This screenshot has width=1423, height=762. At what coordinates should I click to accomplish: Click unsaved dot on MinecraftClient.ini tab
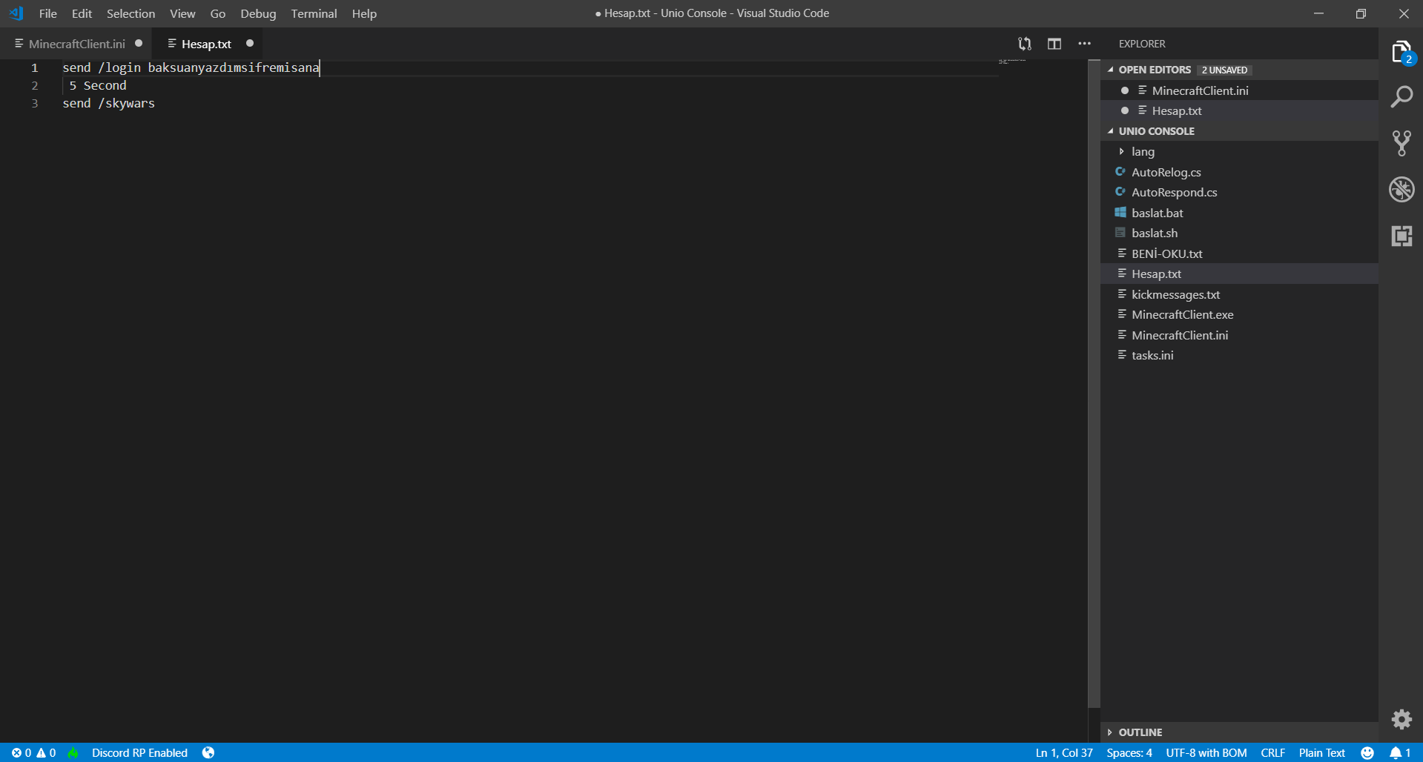coord(139,43)
